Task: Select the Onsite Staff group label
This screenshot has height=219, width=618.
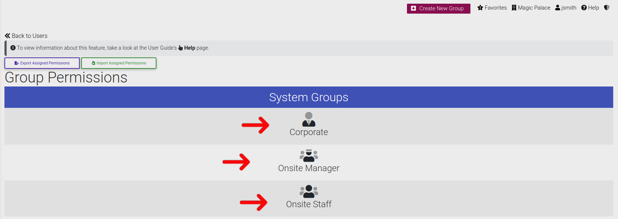Action: [309, 204]
